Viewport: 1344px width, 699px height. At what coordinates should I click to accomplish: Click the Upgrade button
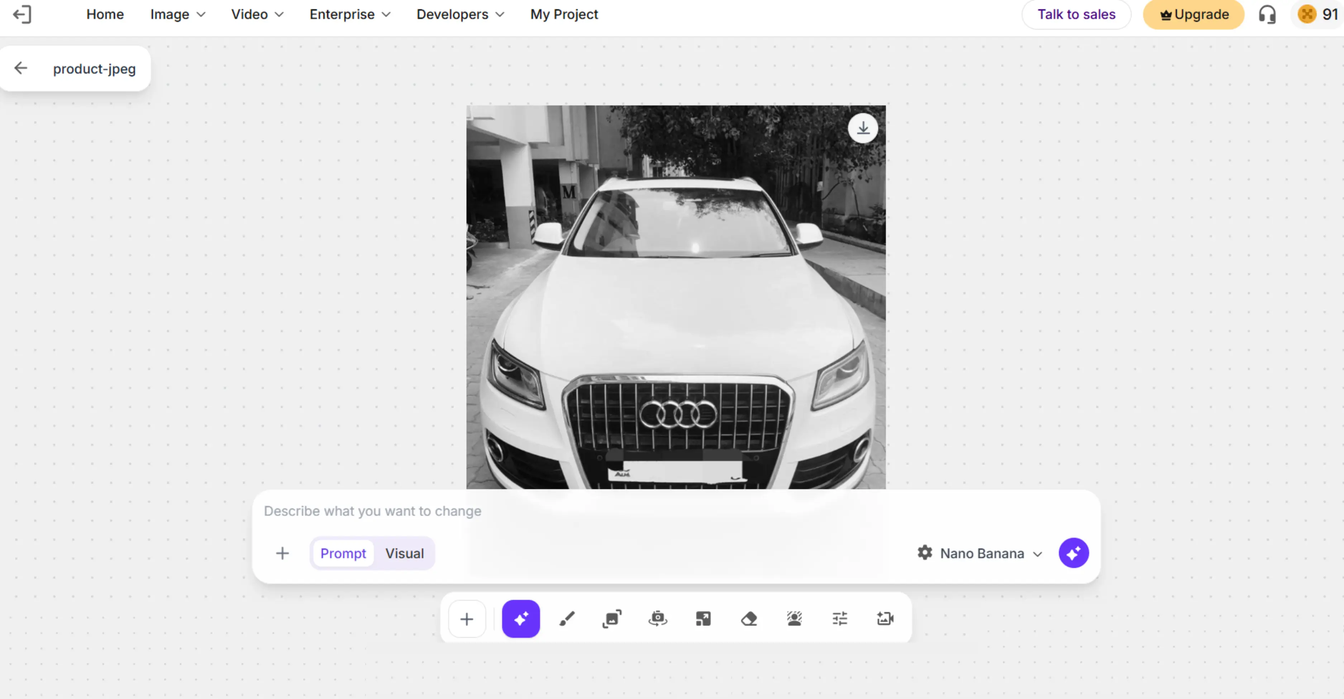1193,15
